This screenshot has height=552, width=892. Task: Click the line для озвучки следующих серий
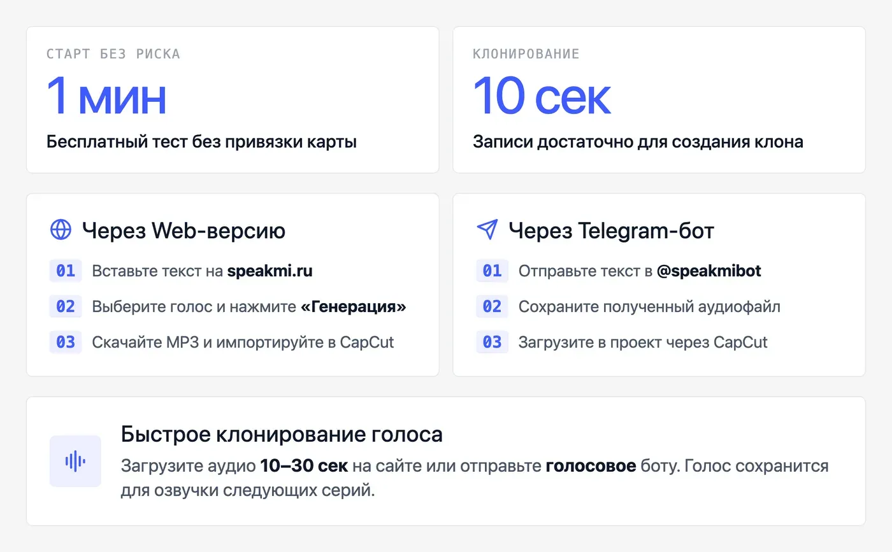click(248, 492)
